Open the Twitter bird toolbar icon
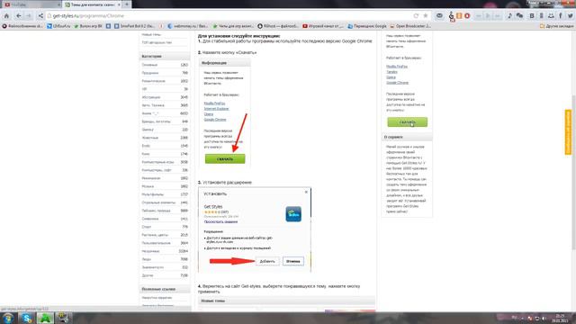 (570, 16)
